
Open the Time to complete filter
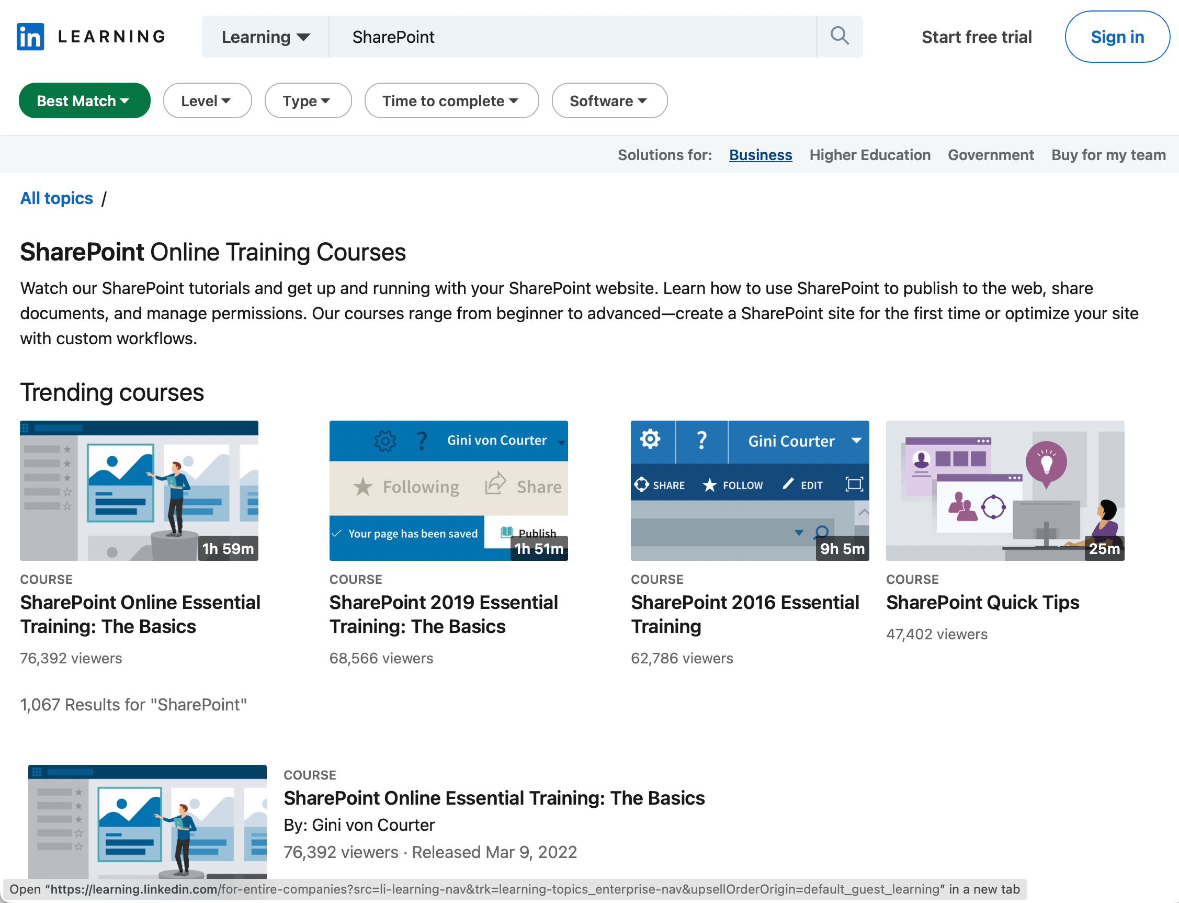click(x=451, y=100)
